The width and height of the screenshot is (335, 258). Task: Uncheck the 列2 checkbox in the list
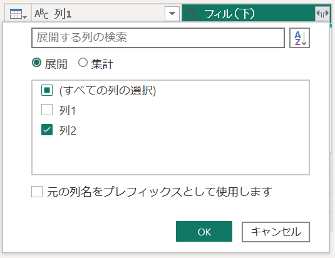[x=47, y=130]
